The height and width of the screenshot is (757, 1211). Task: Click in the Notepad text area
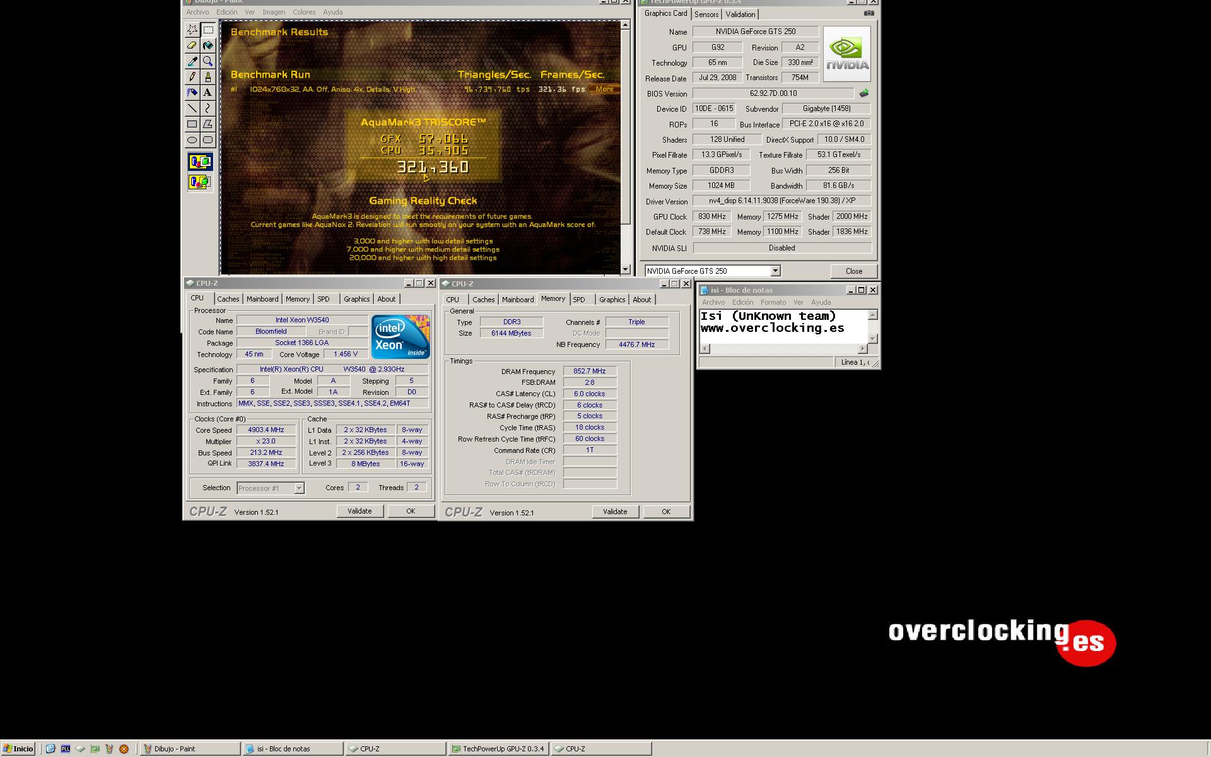tap(783, 327)
